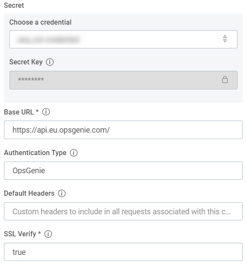The width and height of the screenshot is (247, 267).
Task: Click the Secret section heading
Action: click(x=14, y=6)
